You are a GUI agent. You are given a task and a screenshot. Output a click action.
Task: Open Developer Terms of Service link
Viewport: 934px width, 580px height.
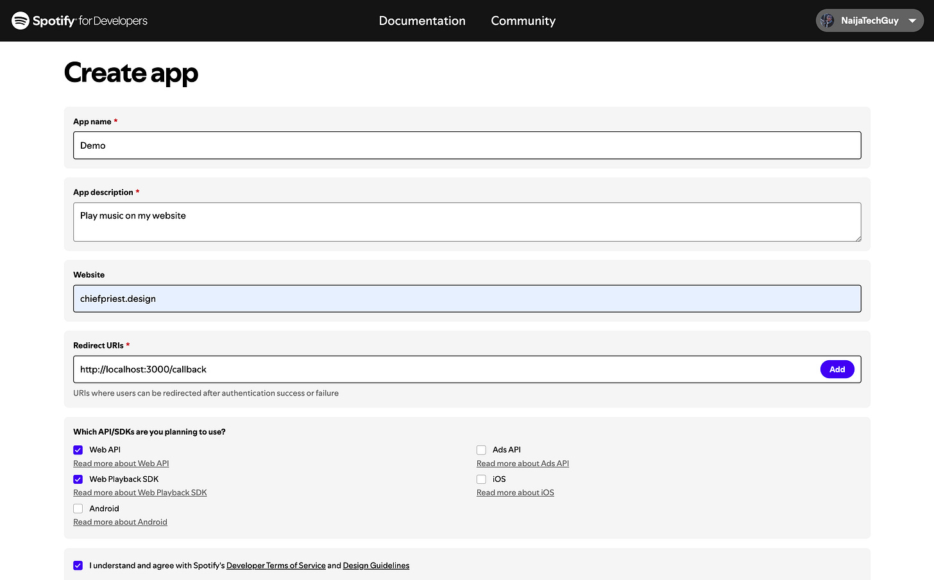[276, 565]
